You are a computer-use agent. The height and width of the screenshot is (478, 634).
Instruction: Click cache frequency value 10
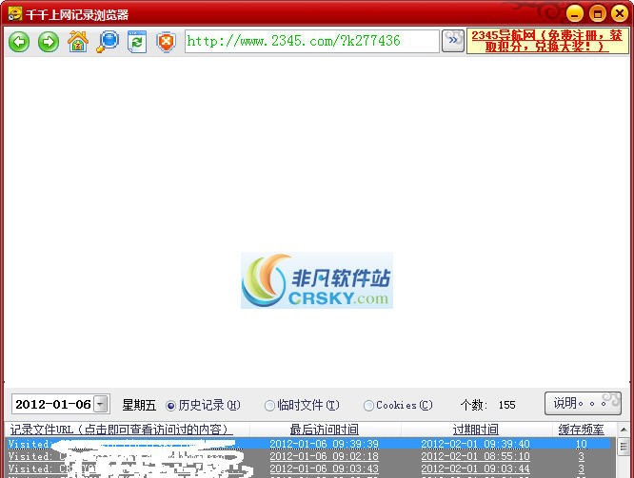581,444
